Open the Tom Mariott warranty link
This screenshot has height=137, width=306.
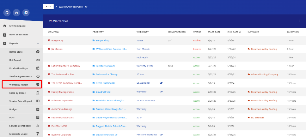click(x=143, y=49)
